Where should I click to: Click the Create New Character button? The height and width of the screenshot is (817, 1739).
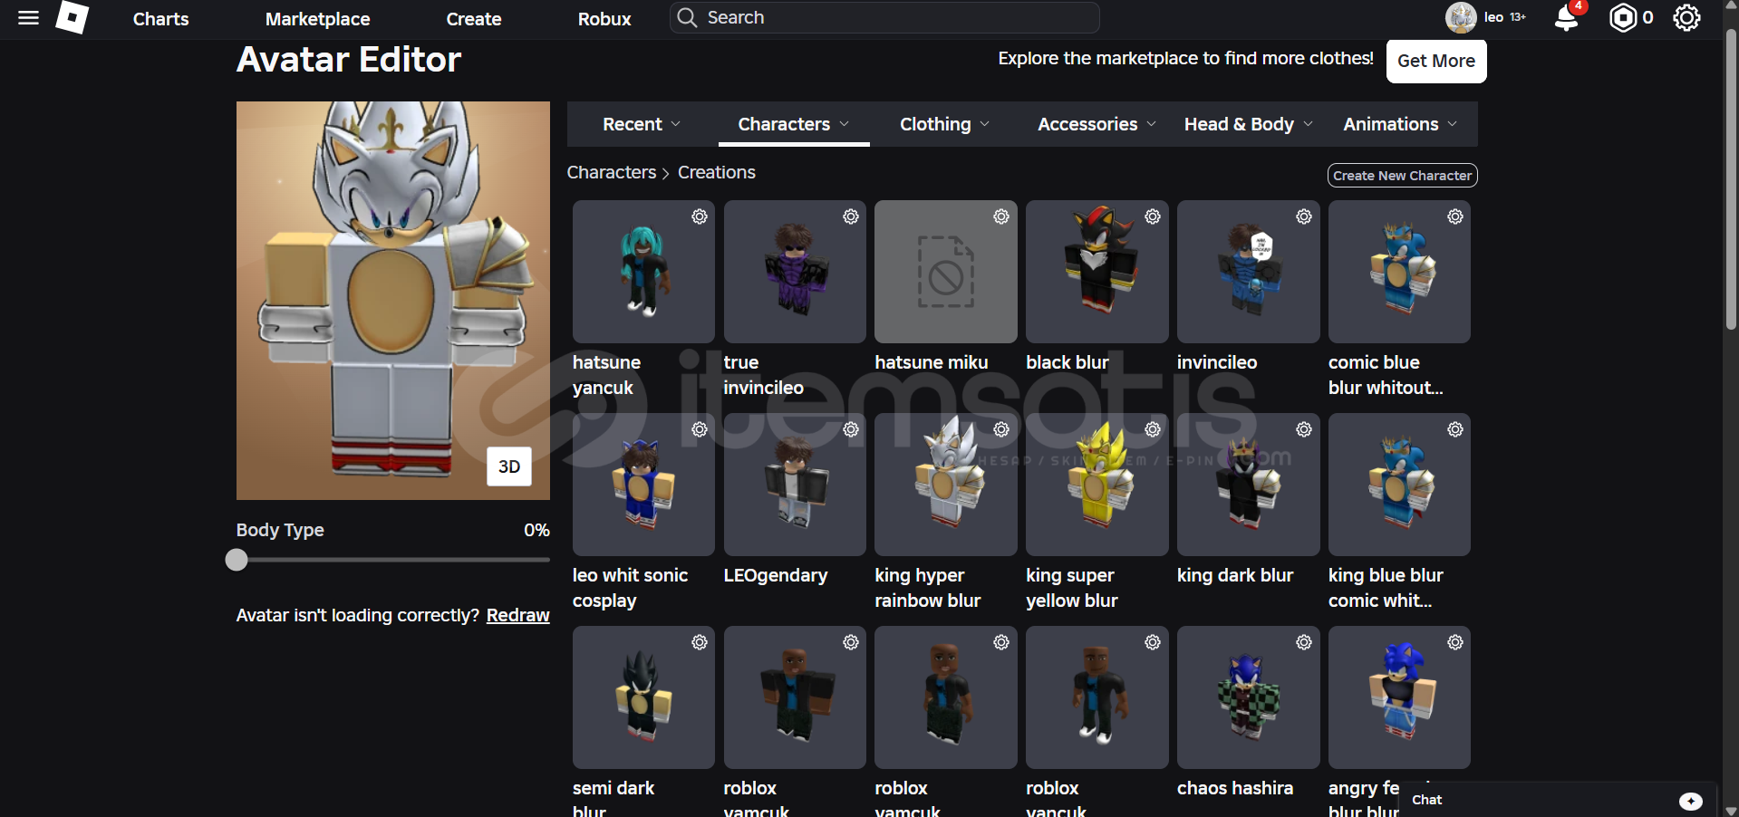[x=1402, y=176]
